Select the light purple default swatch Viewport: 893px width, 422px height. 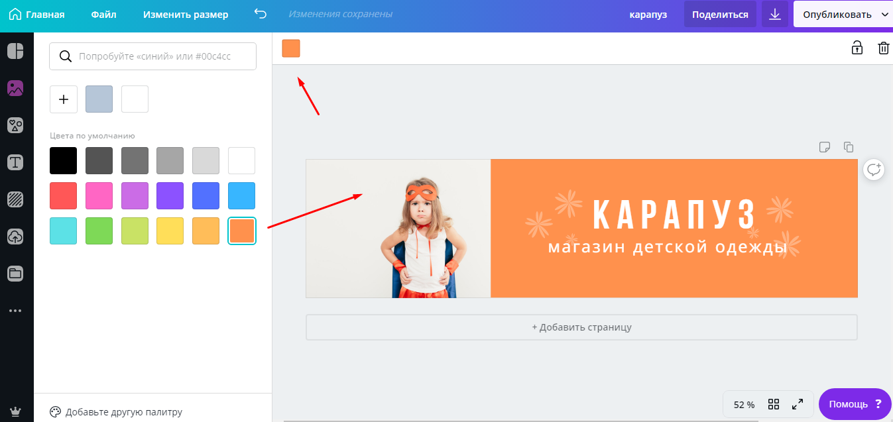pyautogui.click(x=135, y=195)
